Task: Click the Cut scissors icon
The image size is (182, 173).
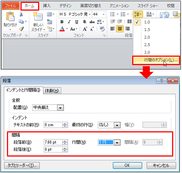Action: (x=21, y=14)
